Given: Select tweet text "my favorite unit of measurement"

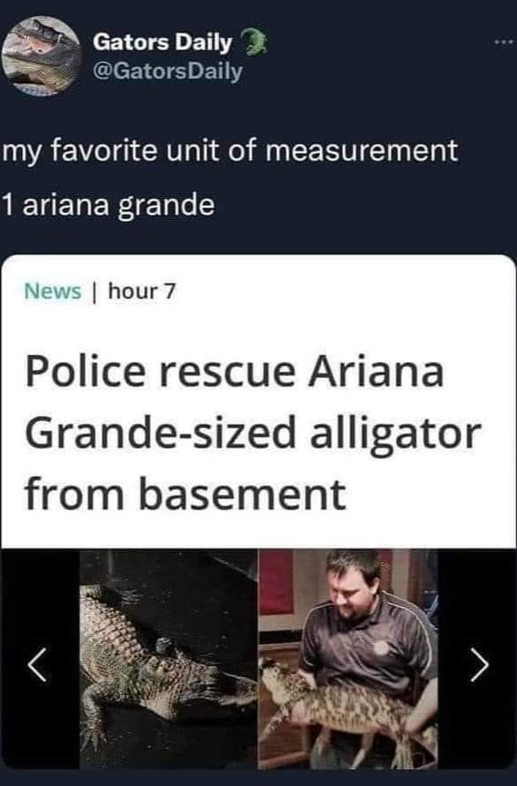Looking at the screenshot, I should click(x=230, y=151).
